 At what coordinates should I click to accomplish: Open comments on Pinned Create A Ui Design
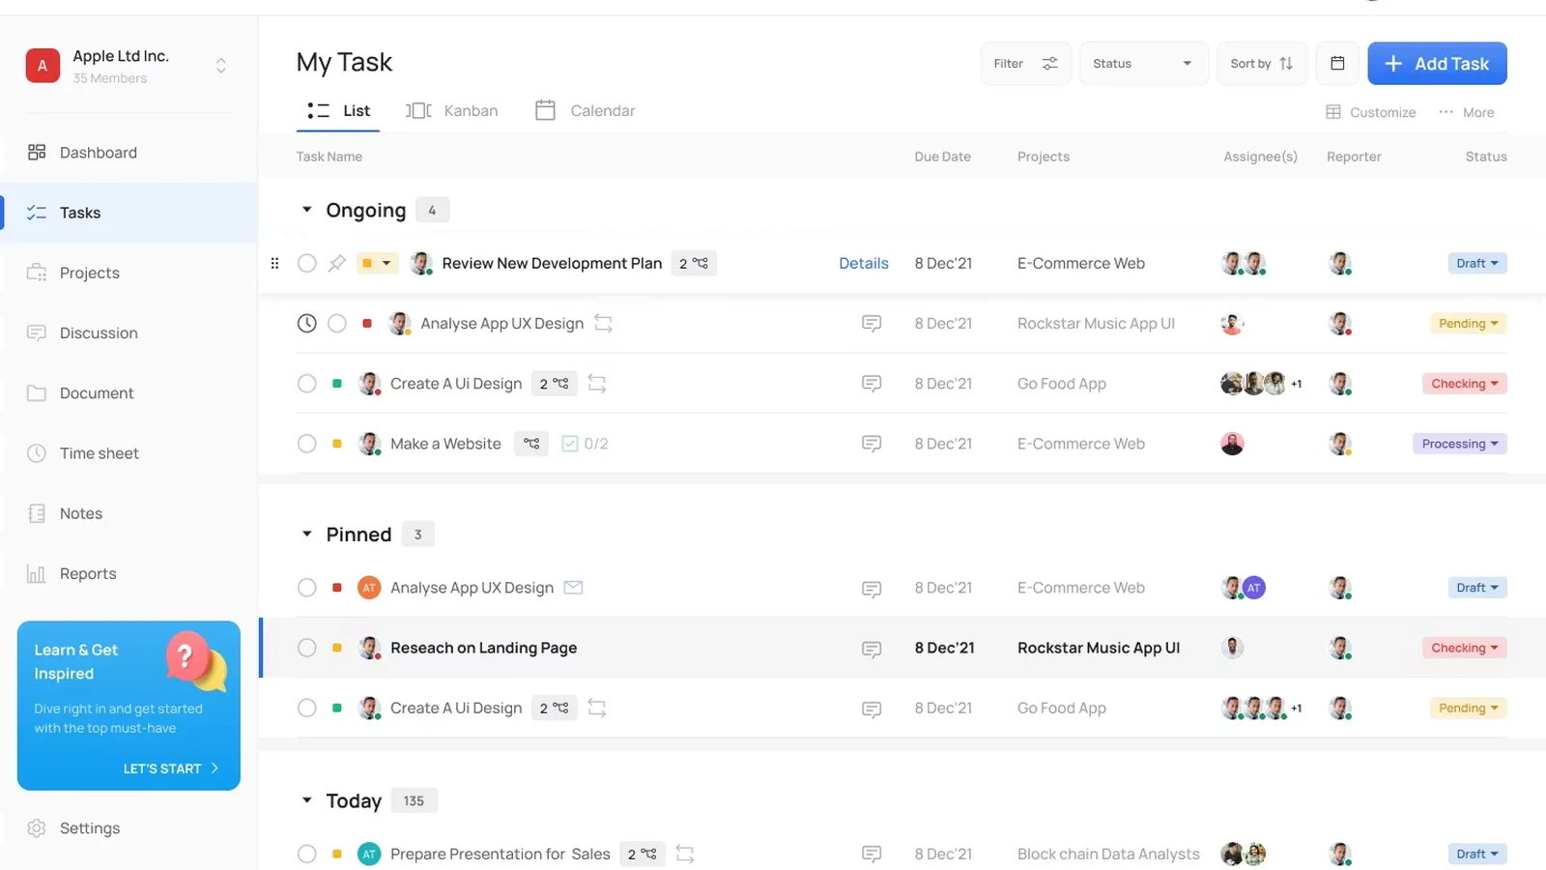coord(872,709)
